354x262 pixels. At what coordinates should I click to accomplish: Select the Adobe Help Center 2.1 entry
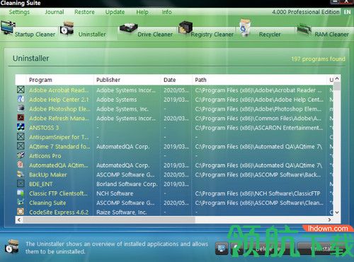click(x=59, y=100)
